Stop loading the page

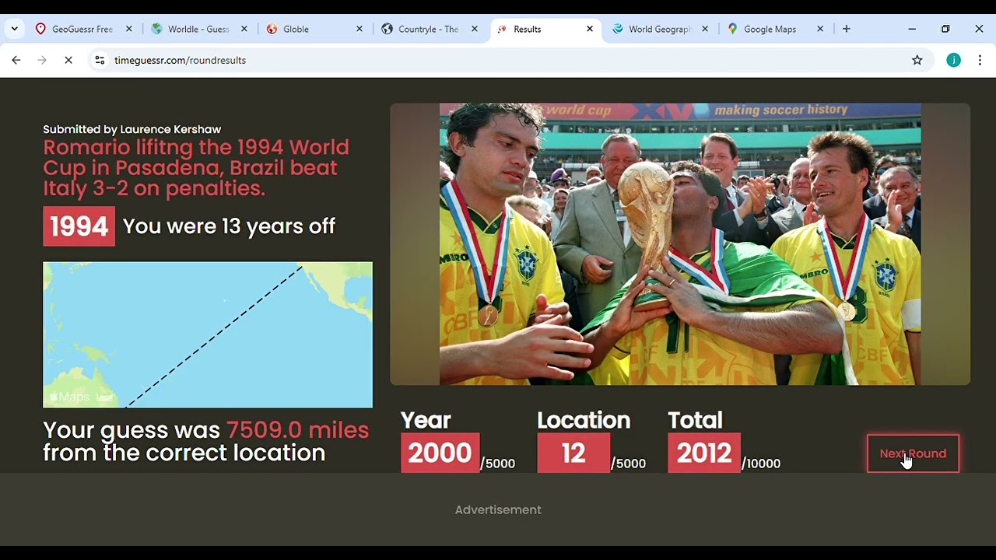tap(68, 60)
